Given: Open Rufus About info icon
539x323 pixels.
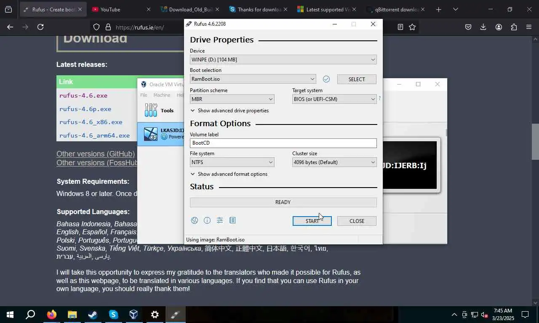Looking at the screenshot, I should click(207, 220).
